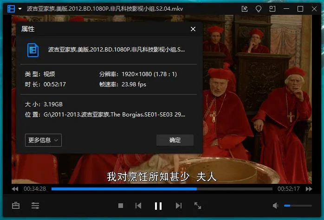This screenshot has width=324, height=220.
Task: Click the player logo icon in title bar
Action: (11, 9)
